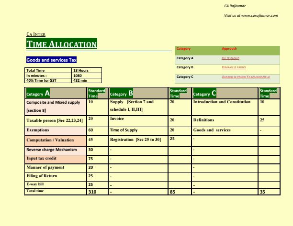Click the 'Manner of payment' cell
This screenshot has height=226, width=293.
[x=56, y=168]
